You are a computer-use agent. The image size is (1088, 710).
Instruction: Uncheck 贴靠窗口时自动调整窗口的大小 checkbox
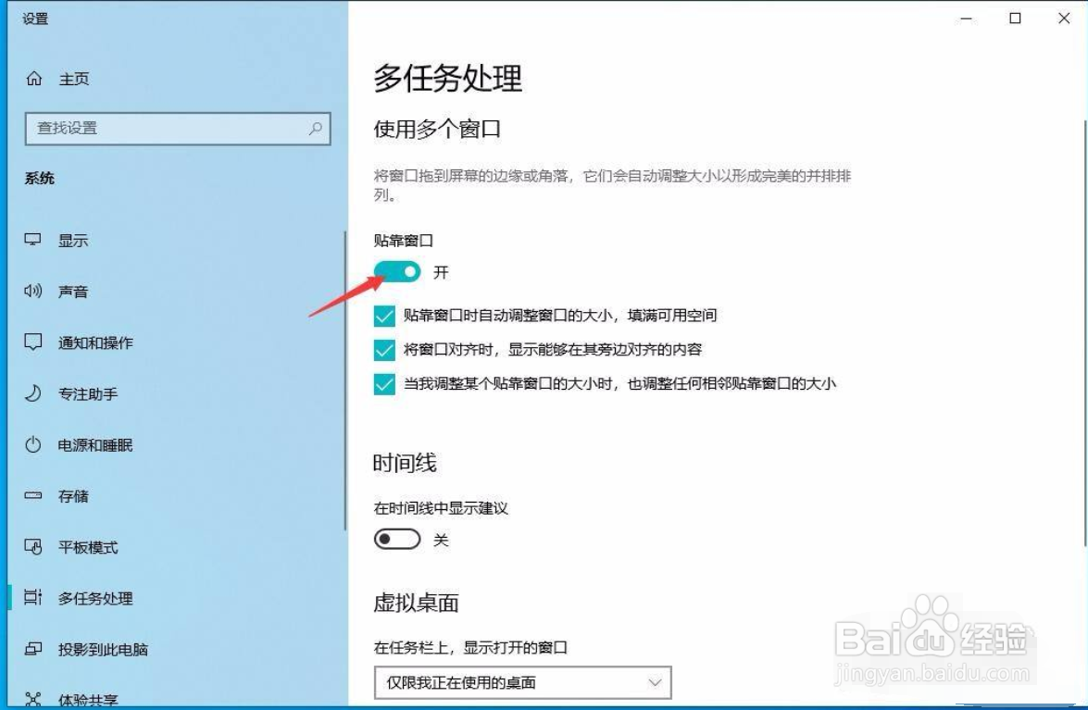[384, 317]
